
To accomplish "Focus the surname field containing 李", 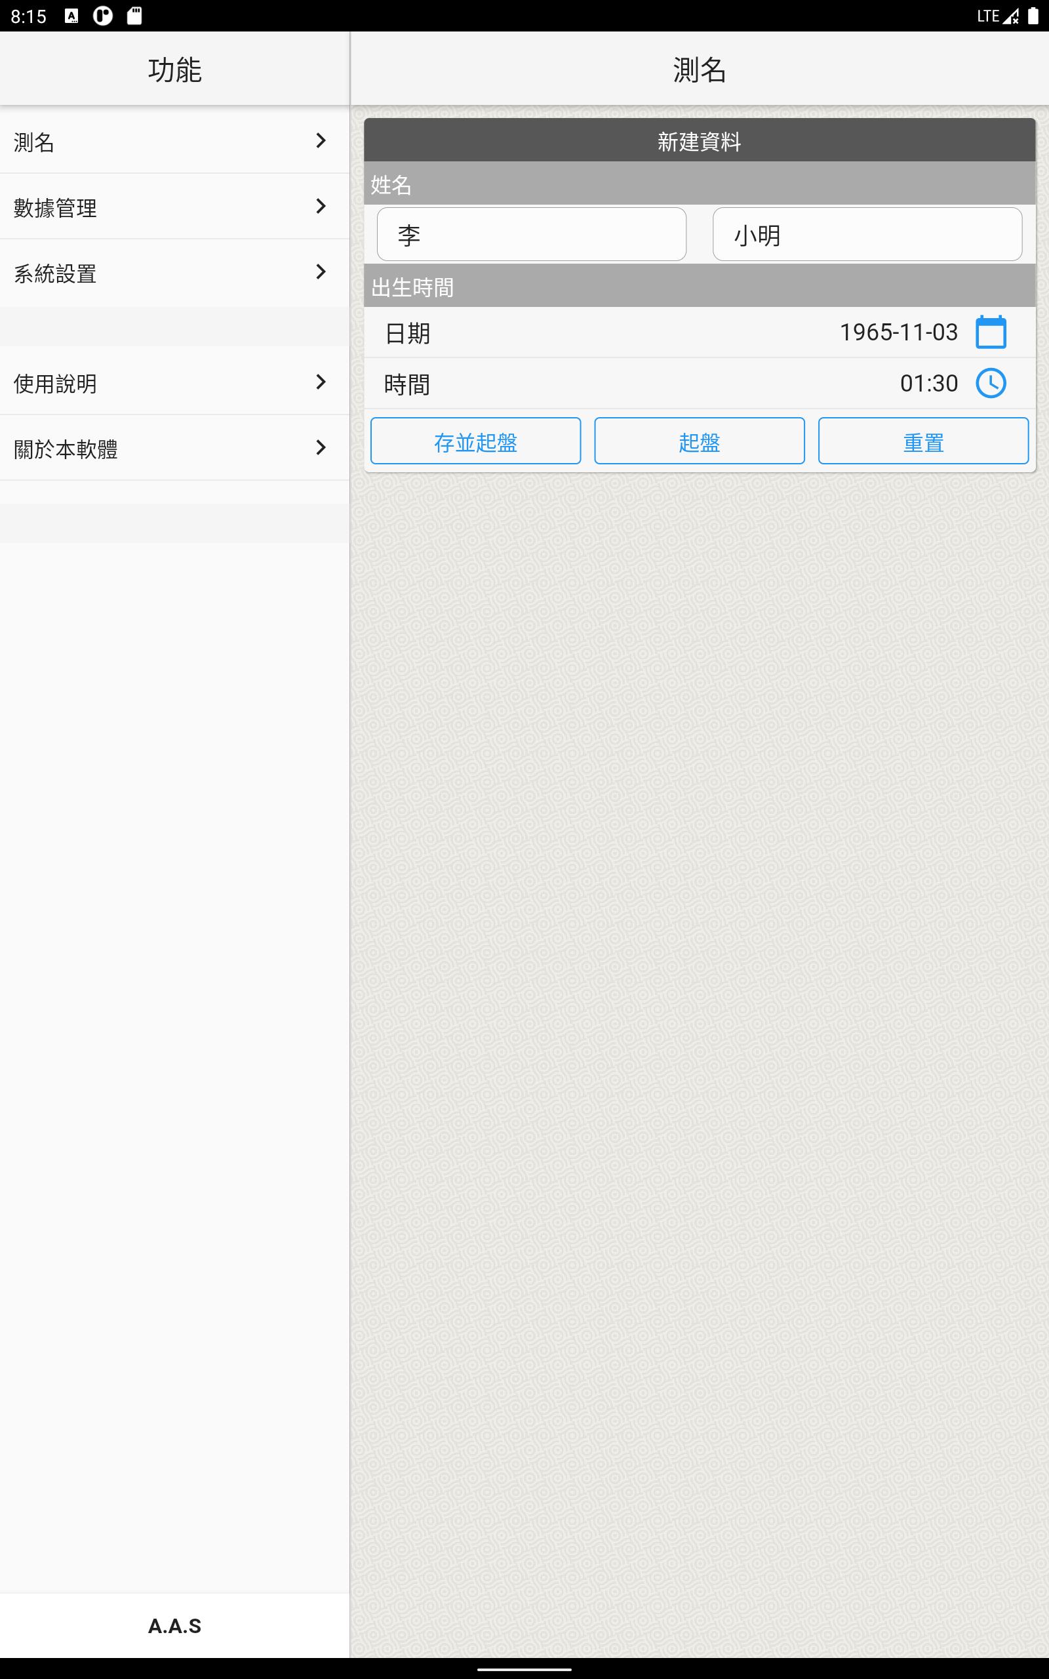I will point(532,235).
